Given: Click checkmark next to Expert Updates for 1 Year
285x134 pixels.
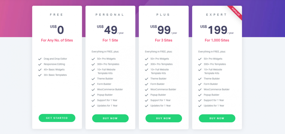Looking at the screenshot, I should pos(200,106).
